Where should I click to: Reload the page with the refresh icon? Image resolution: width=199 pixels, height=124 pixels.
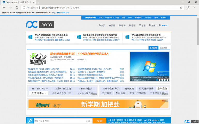[x=17, y=7]
